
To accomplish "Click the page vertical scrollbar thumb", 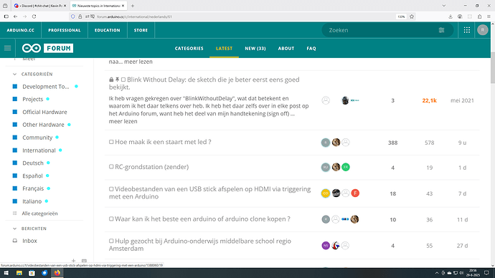I will click(x=492, y=67).
